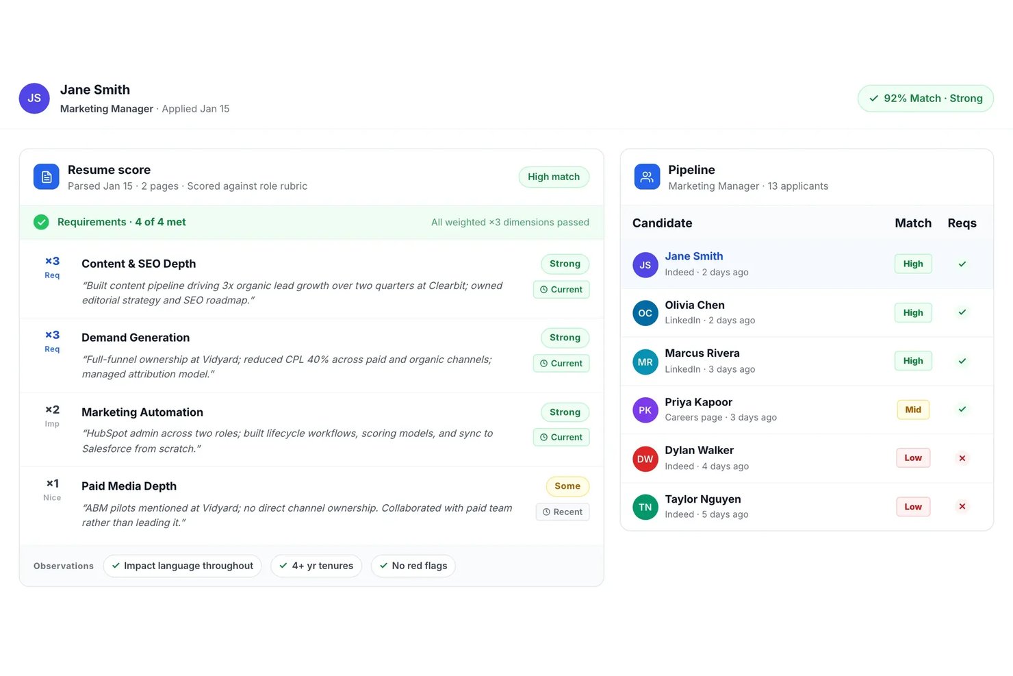Image resolution: width=1013 pixels, height=676 pixels.
Task: Click Olivia Chen's OC avatar
Action: click(x=645, y=313)
